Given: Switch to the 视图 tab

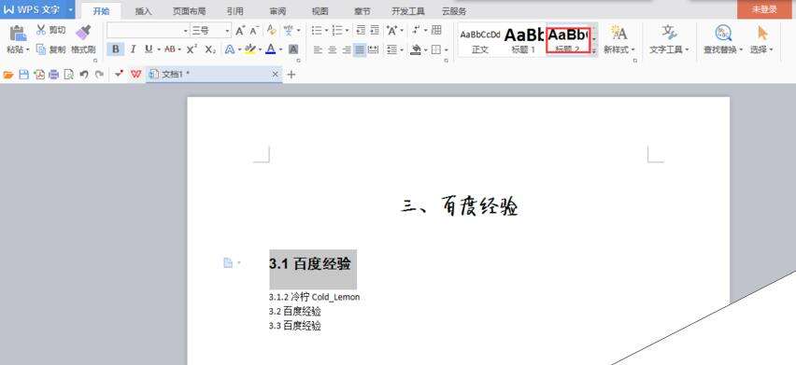Looking at the screenshot, I should point(320,10).
